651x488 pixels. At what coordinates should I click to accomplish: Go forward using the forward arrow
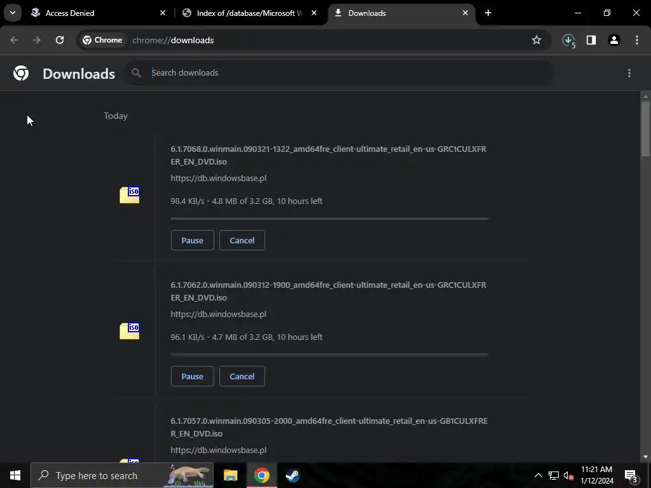[x=36, y=40]
